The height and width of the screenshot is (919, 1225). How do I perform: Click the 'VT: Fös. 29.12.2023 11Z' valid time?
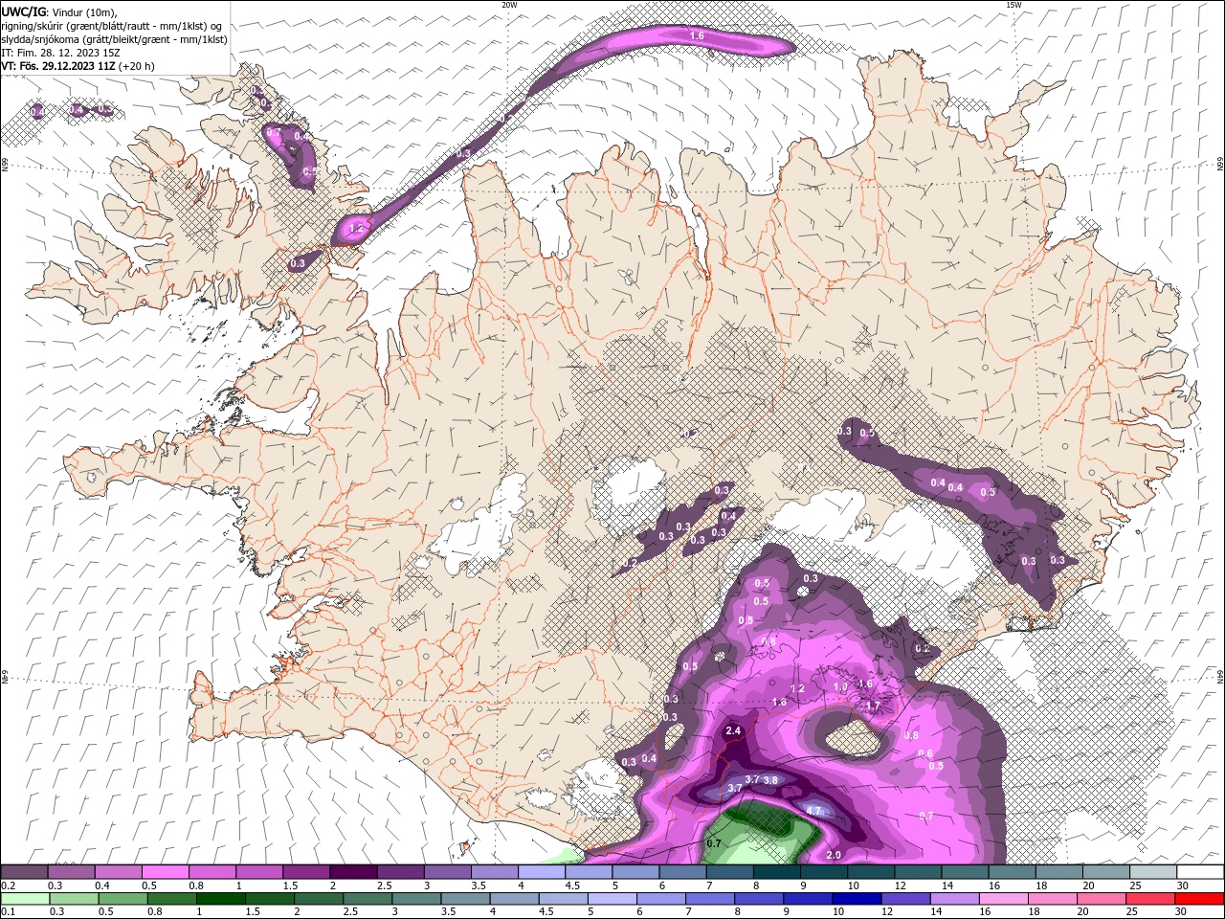pos(59,66)
